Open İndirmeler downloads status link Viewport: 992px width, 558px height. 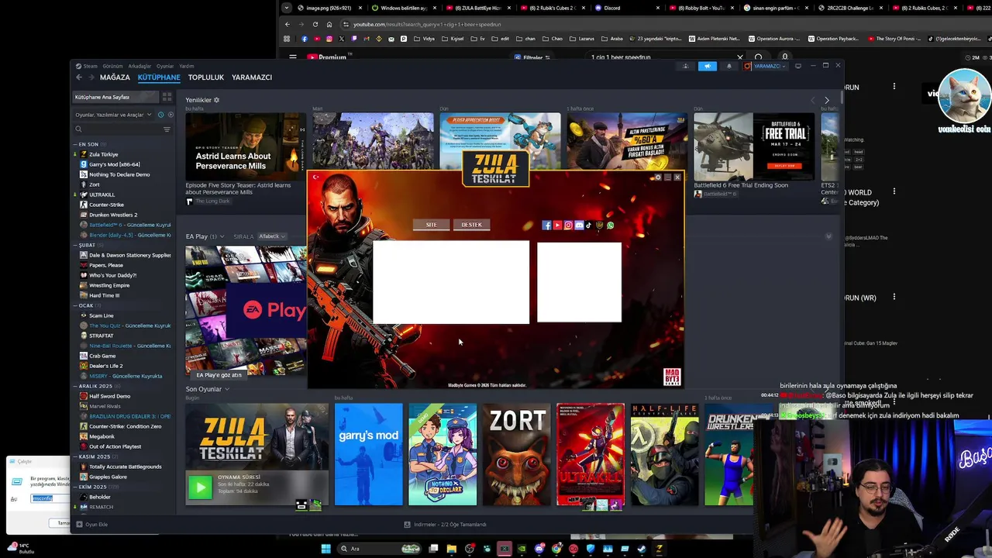click(x=446, y=525)
